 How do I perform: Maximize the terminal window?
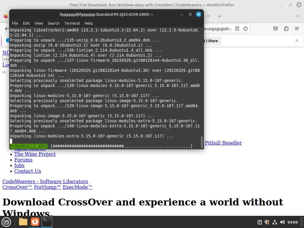[190, 14]
